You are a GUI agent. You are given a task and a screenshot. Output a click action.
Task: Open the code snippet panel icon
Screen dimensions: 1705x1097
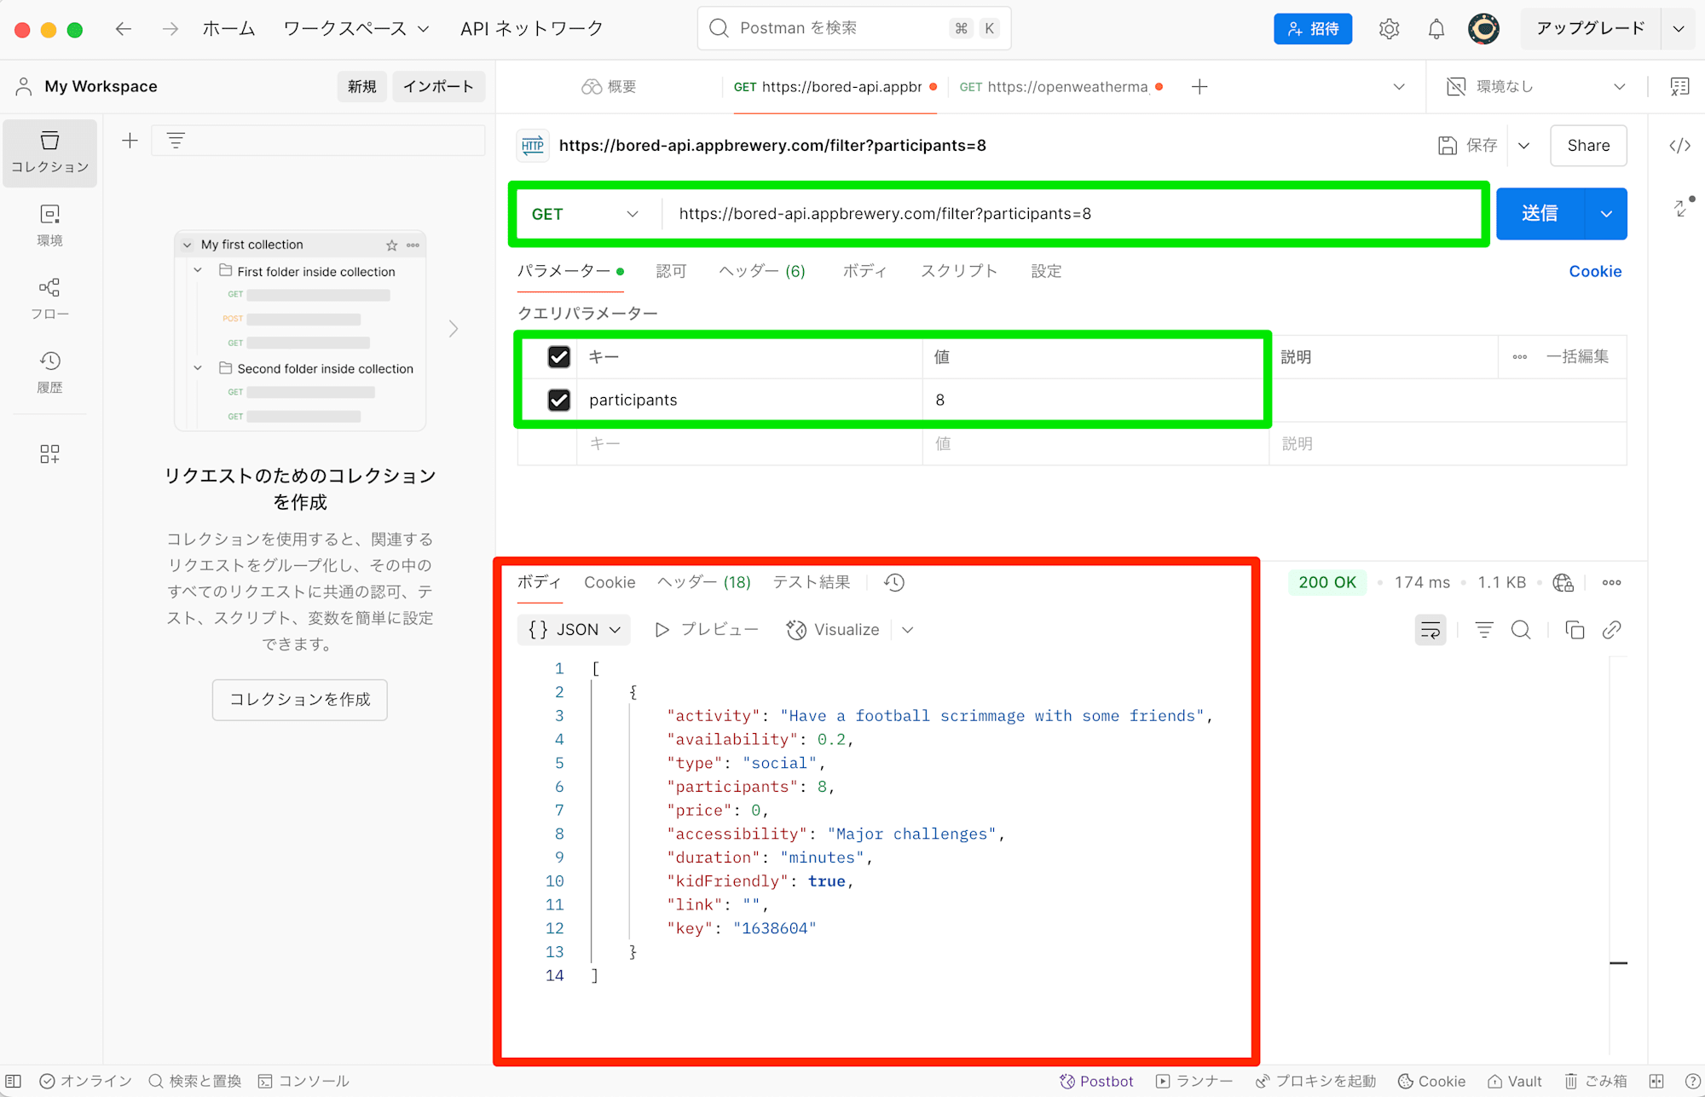[1679, 146]
